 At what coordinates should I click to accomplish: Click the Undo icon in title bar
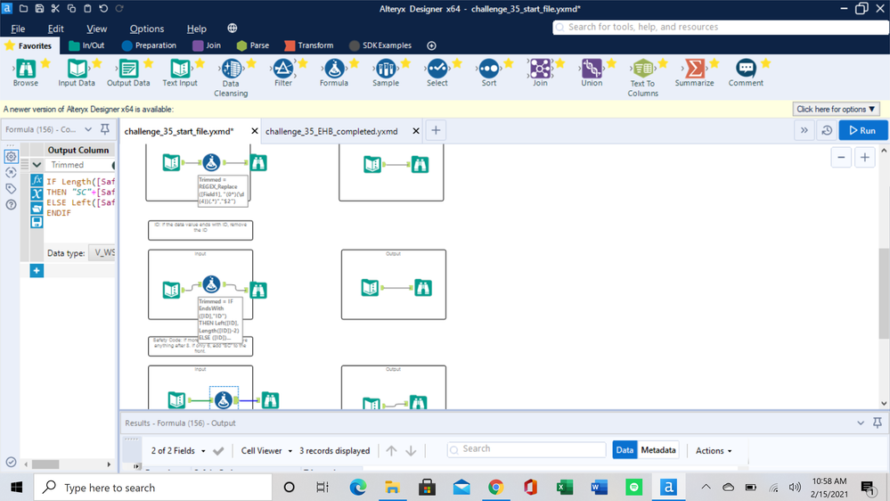coord(103,9)
